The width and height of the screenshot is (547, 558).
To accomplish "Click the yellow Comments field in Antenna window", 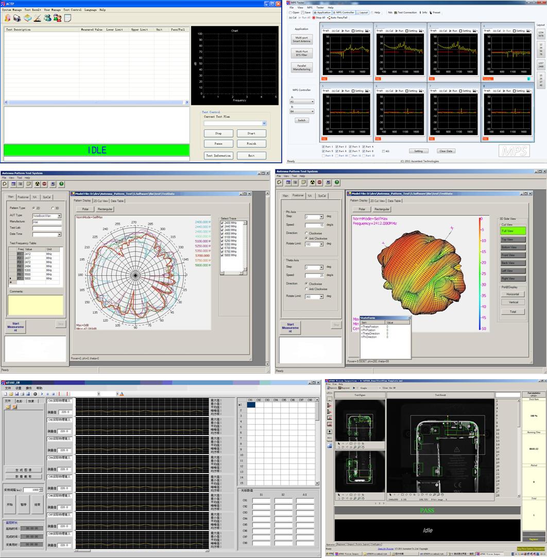I will click(35, 305).
